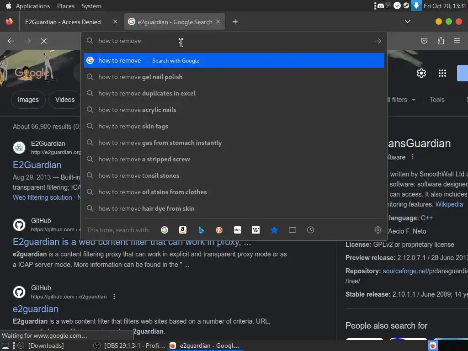Choose suggestion 'how to remove tonsil stones'
This screenshot has height=351, width=468.
click(x=234, y=175)
